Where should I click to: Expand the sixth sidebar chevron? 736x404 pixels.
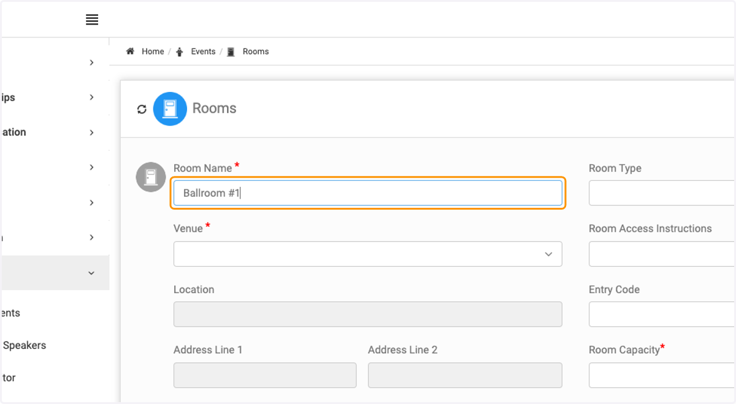point(91,237)
